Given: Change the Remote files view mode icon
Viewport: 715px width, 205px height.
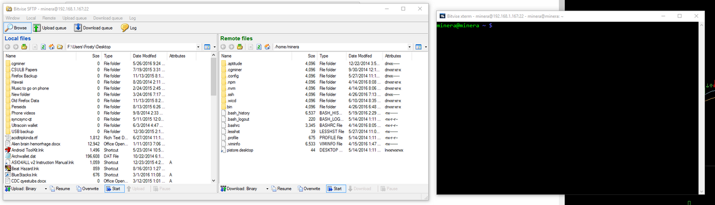Looking at the screenshot, I should pos(419,47).
